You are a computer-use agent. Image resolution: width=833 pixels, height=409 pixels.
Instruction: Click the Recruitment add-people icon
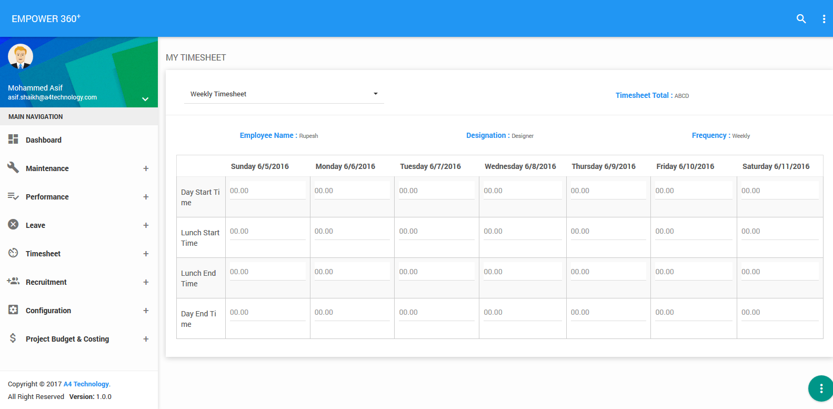click(x=13, y=281)
